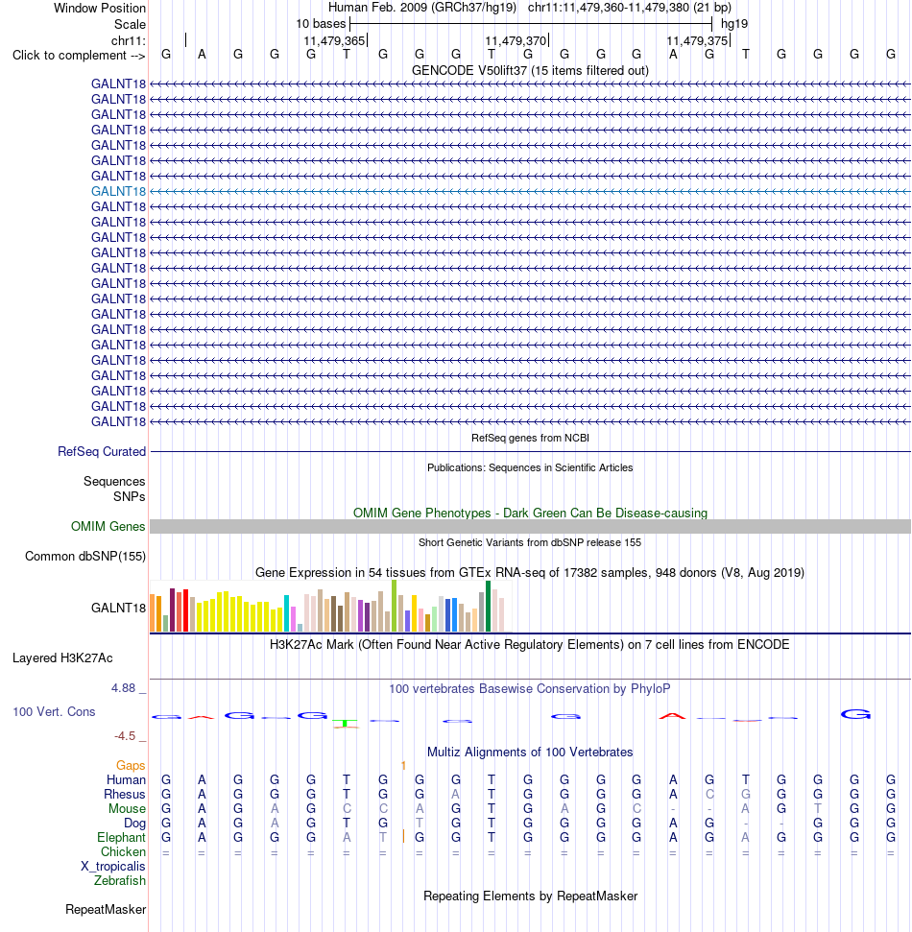The height and width of the screenshot is (932, 912).
Task: Click the 11,479,375 ruler position label
Action: 697,40
